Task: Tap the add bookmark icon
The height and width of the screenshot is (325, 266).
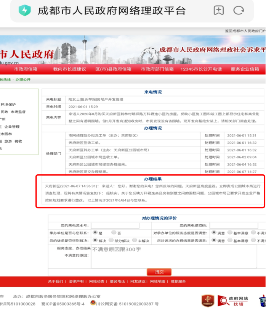Action: 219,10
